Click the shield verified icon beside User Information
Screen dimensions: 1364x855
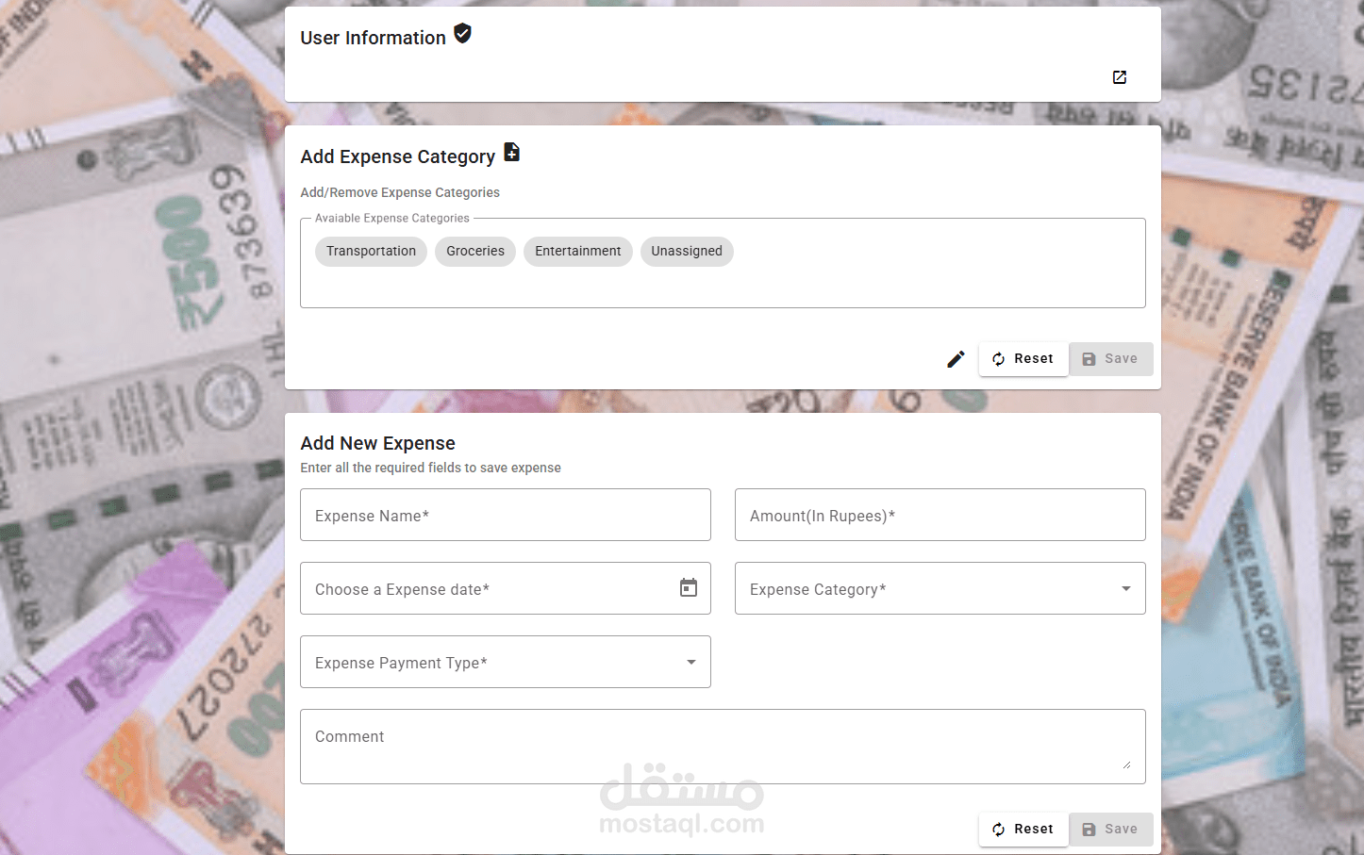pos(462,34)
